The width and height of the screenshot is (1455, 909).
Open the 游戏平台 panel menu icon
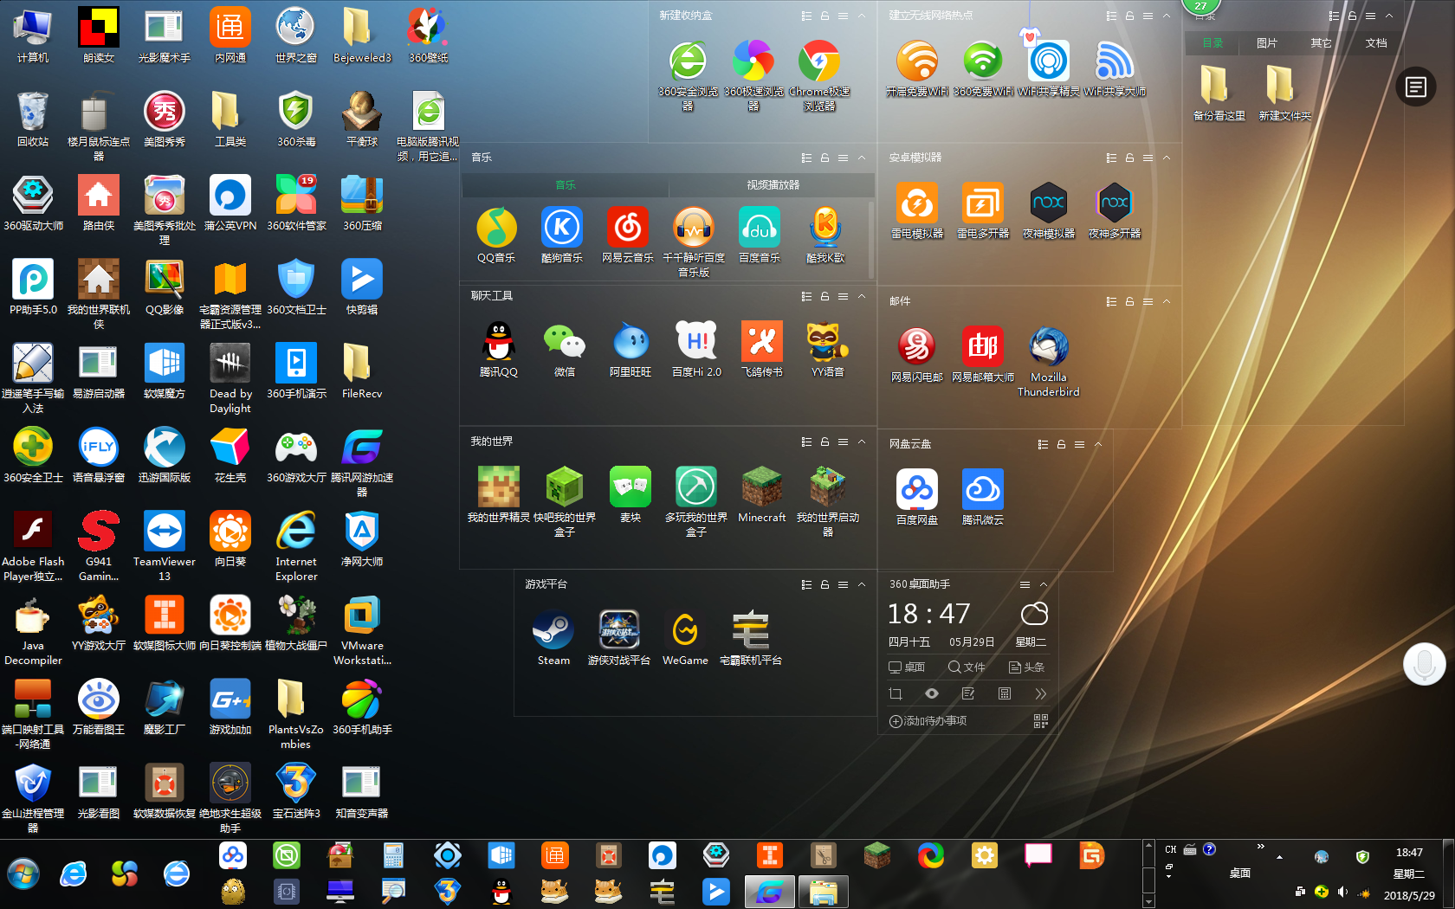tap(843, 584)
